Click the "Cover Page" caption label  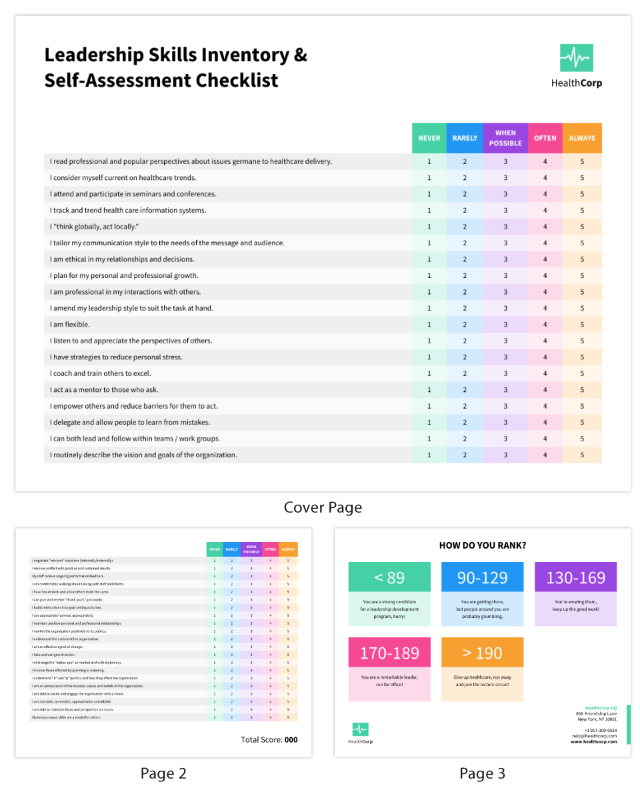323,507
